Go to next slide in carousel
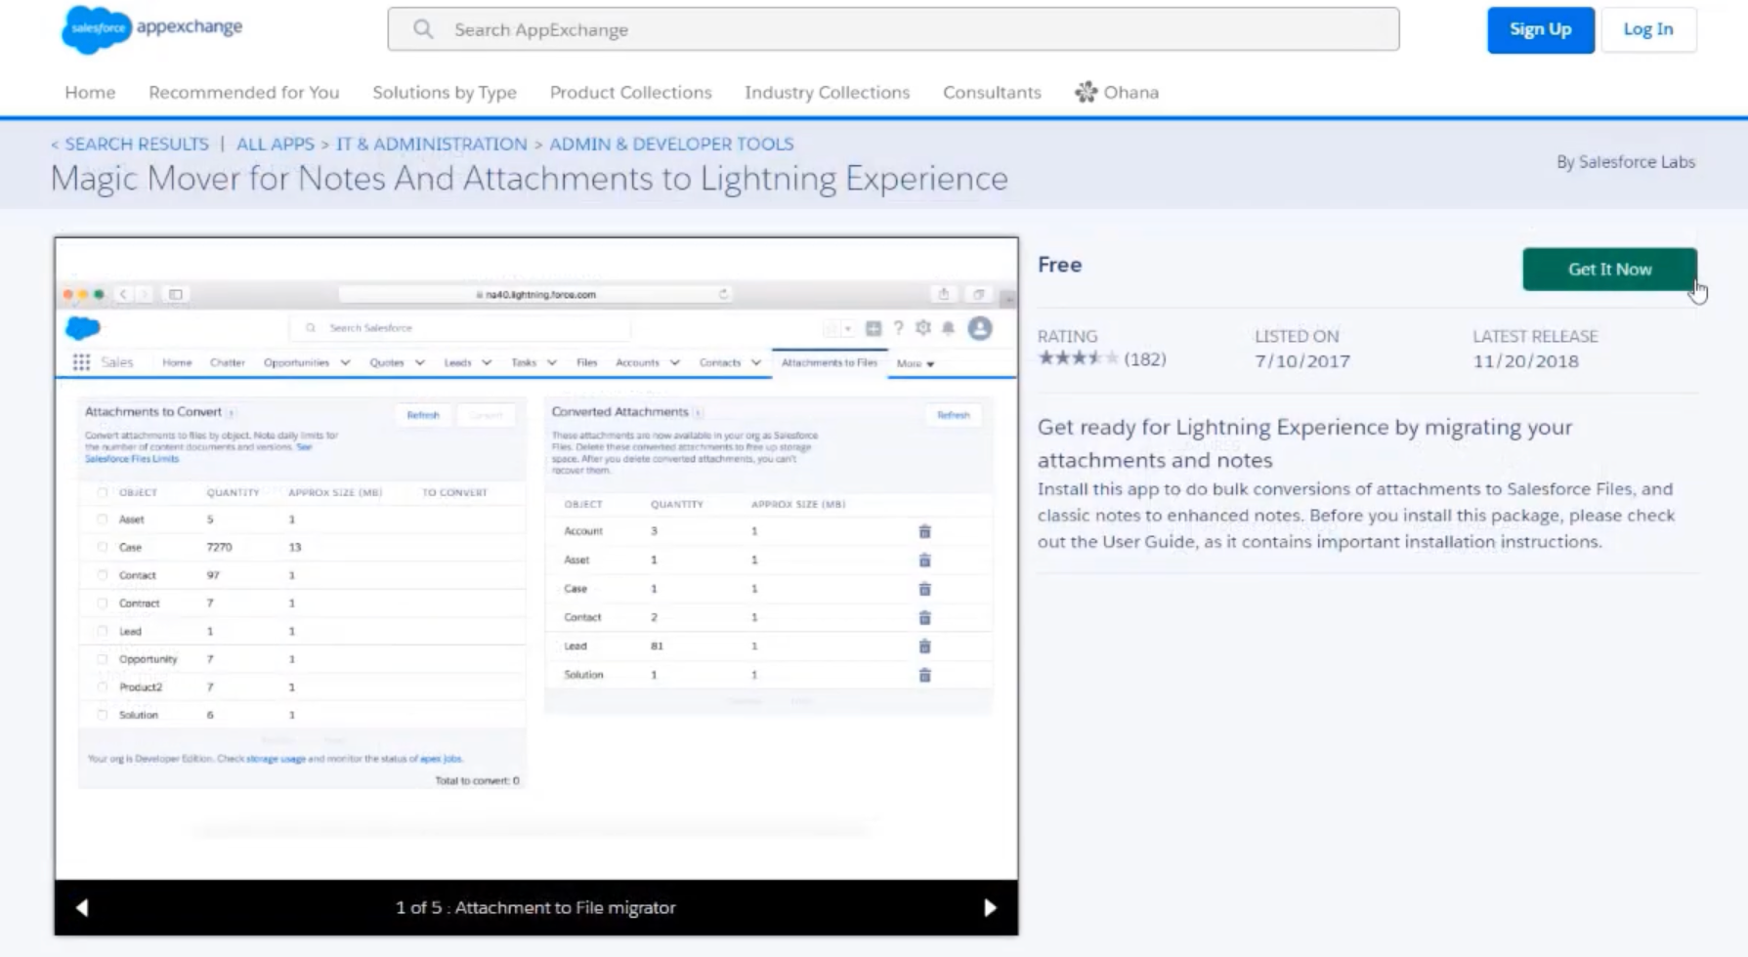The width and height of the screenshot is (1748, 957). tap(990, 907)
